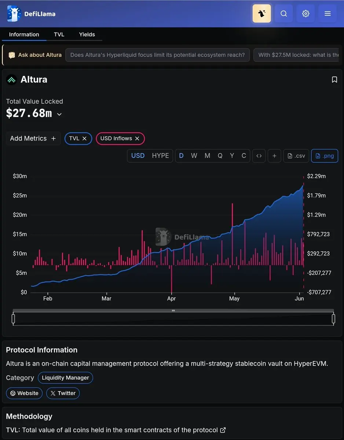Open the Altura Twitter link
This screenshot has width=344, height=440.
point(63,393)
